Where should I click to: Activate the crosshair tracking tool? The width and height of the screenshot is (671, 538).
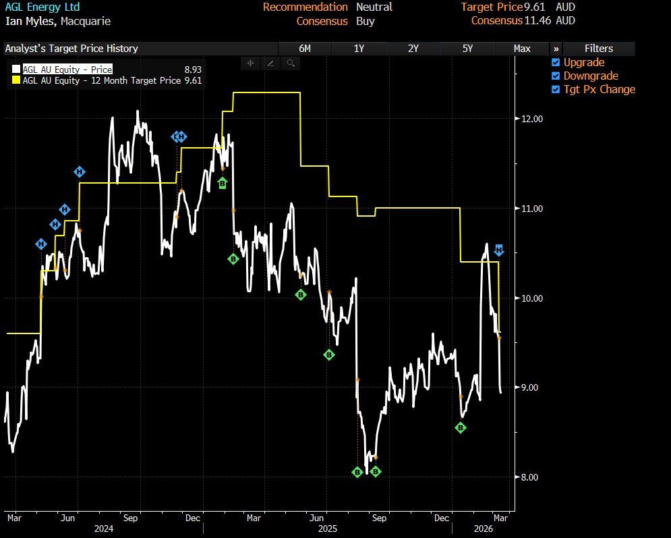(250, 63)
